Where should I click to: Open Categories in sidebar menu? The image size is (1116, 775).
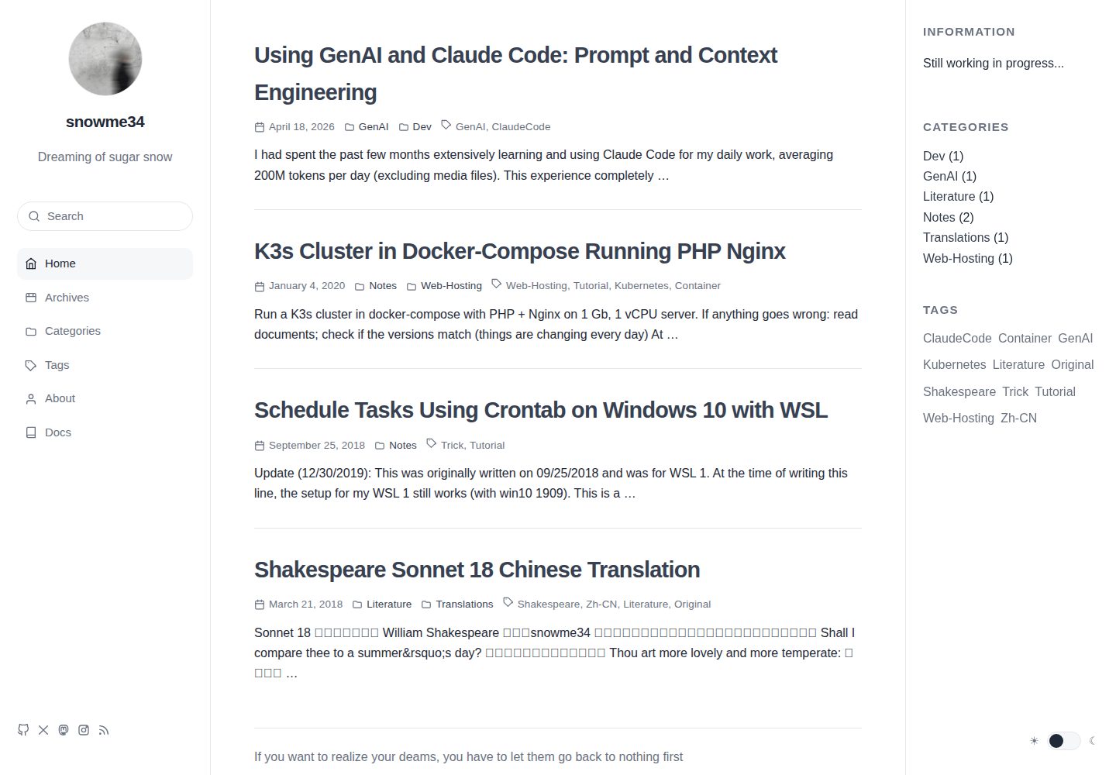tap(105, 331)
